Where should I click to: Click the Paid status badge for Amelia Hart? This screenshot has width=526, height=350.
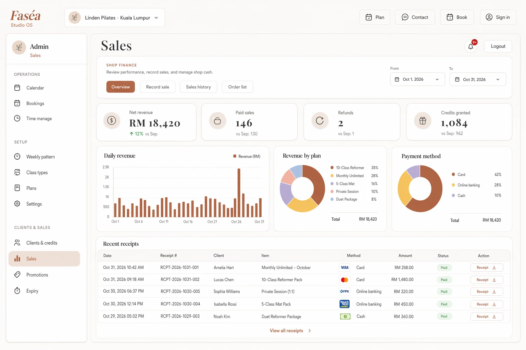[444, 268]
